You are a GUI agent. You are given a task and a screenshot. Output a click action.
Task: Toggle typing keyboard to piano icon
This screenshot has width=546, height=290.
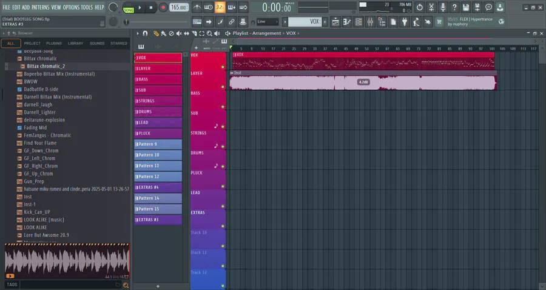coord(197,22)
